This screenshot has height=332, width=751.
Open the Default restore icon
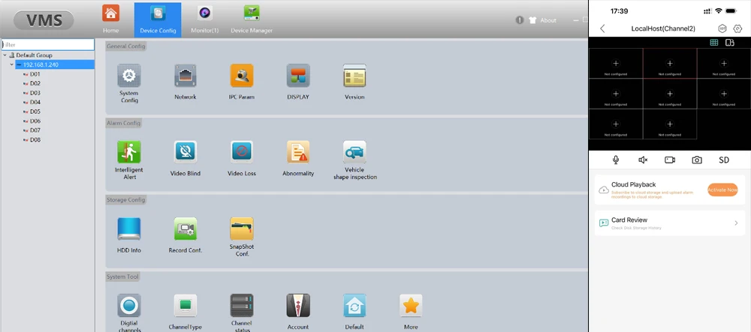pos(354,306)
